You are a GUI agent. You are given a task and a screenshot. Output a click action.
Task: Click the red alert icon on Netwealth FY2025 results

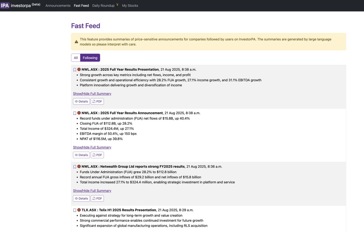79,166
